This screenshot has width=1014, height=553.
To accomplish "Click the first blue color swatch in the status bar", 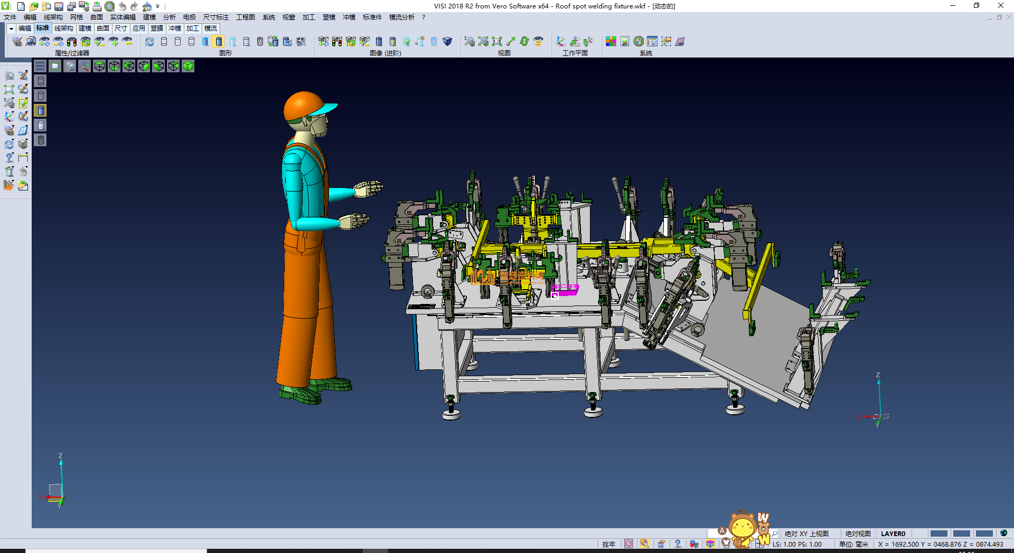I will point(938,533).
